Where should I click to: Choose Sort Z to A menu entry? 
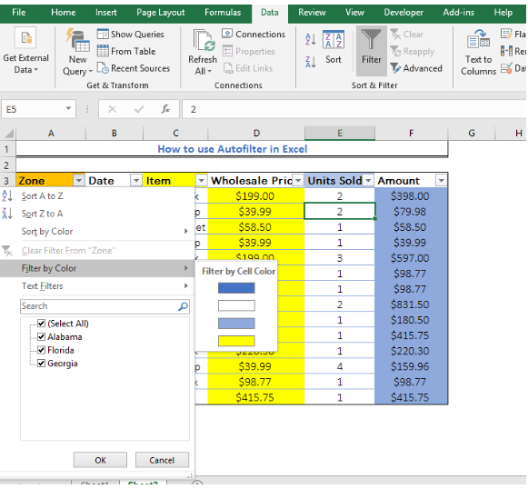click(97, 214)
